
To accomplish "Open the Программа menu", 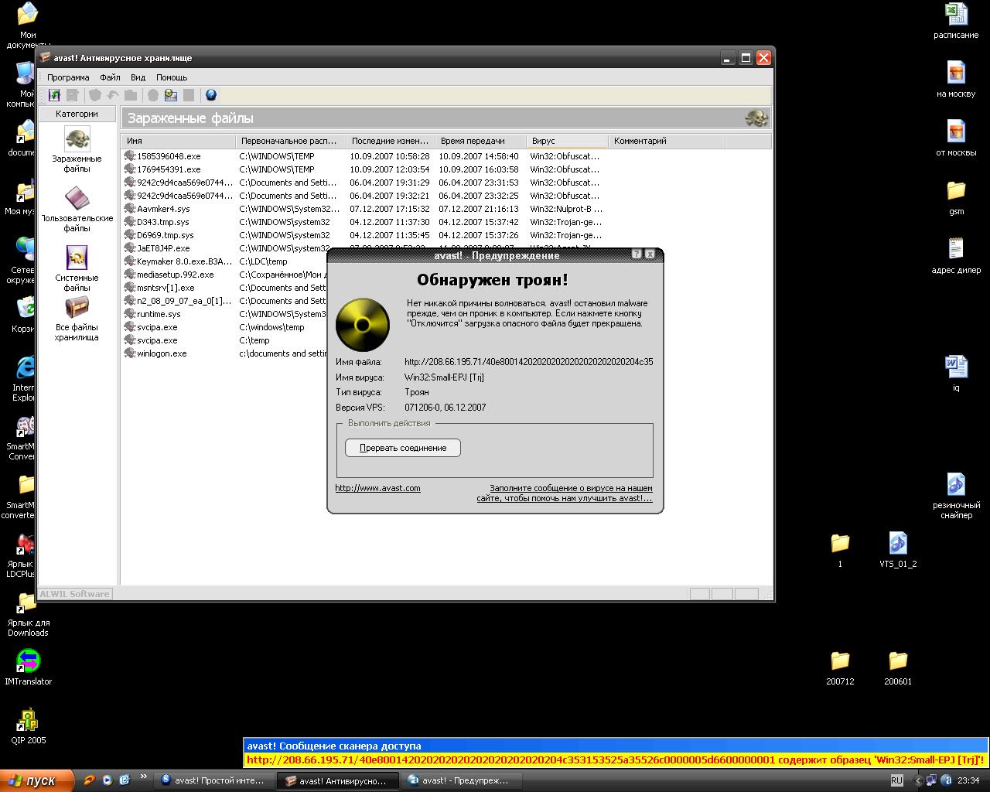I will pyautogui.click(x=68, y=77).
